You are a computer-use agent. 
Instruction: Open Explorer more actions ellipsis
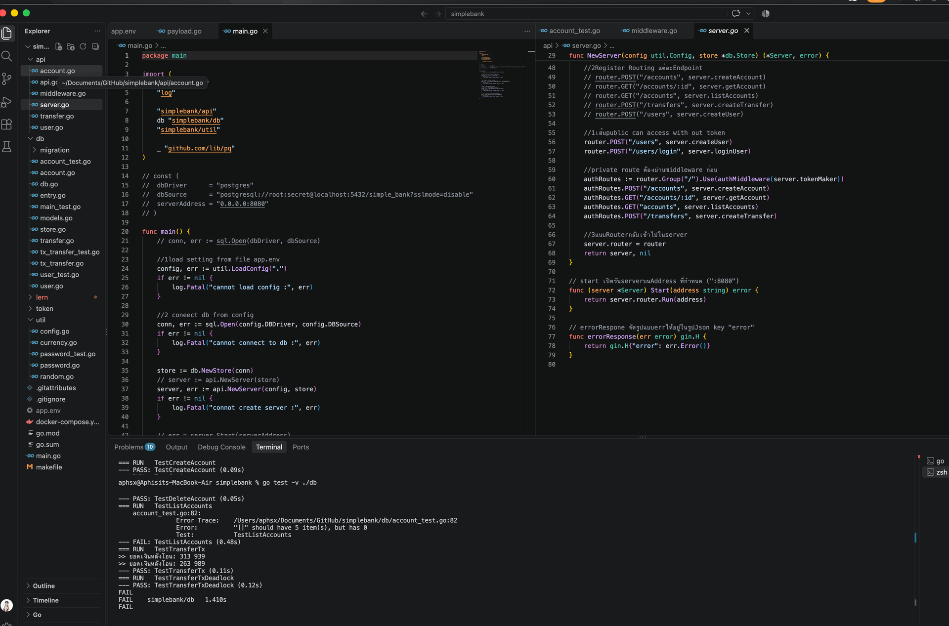(x=97, y=31)
